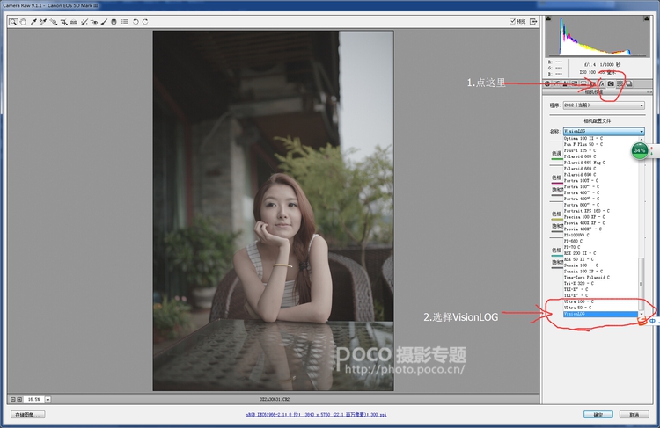Rotate image 90° counterclockwise
This screenshot has width=660, height=428.
(x=136, y=21)
